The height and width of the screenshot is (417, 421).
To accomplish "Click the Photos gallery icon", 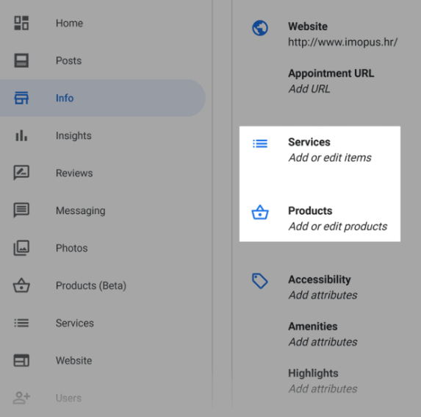I will tap(21, 248).
